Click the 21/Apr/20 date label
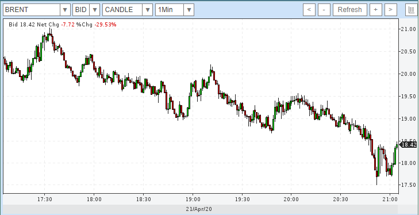This screenshot has width=419, height=215. (x=199, y=209)
